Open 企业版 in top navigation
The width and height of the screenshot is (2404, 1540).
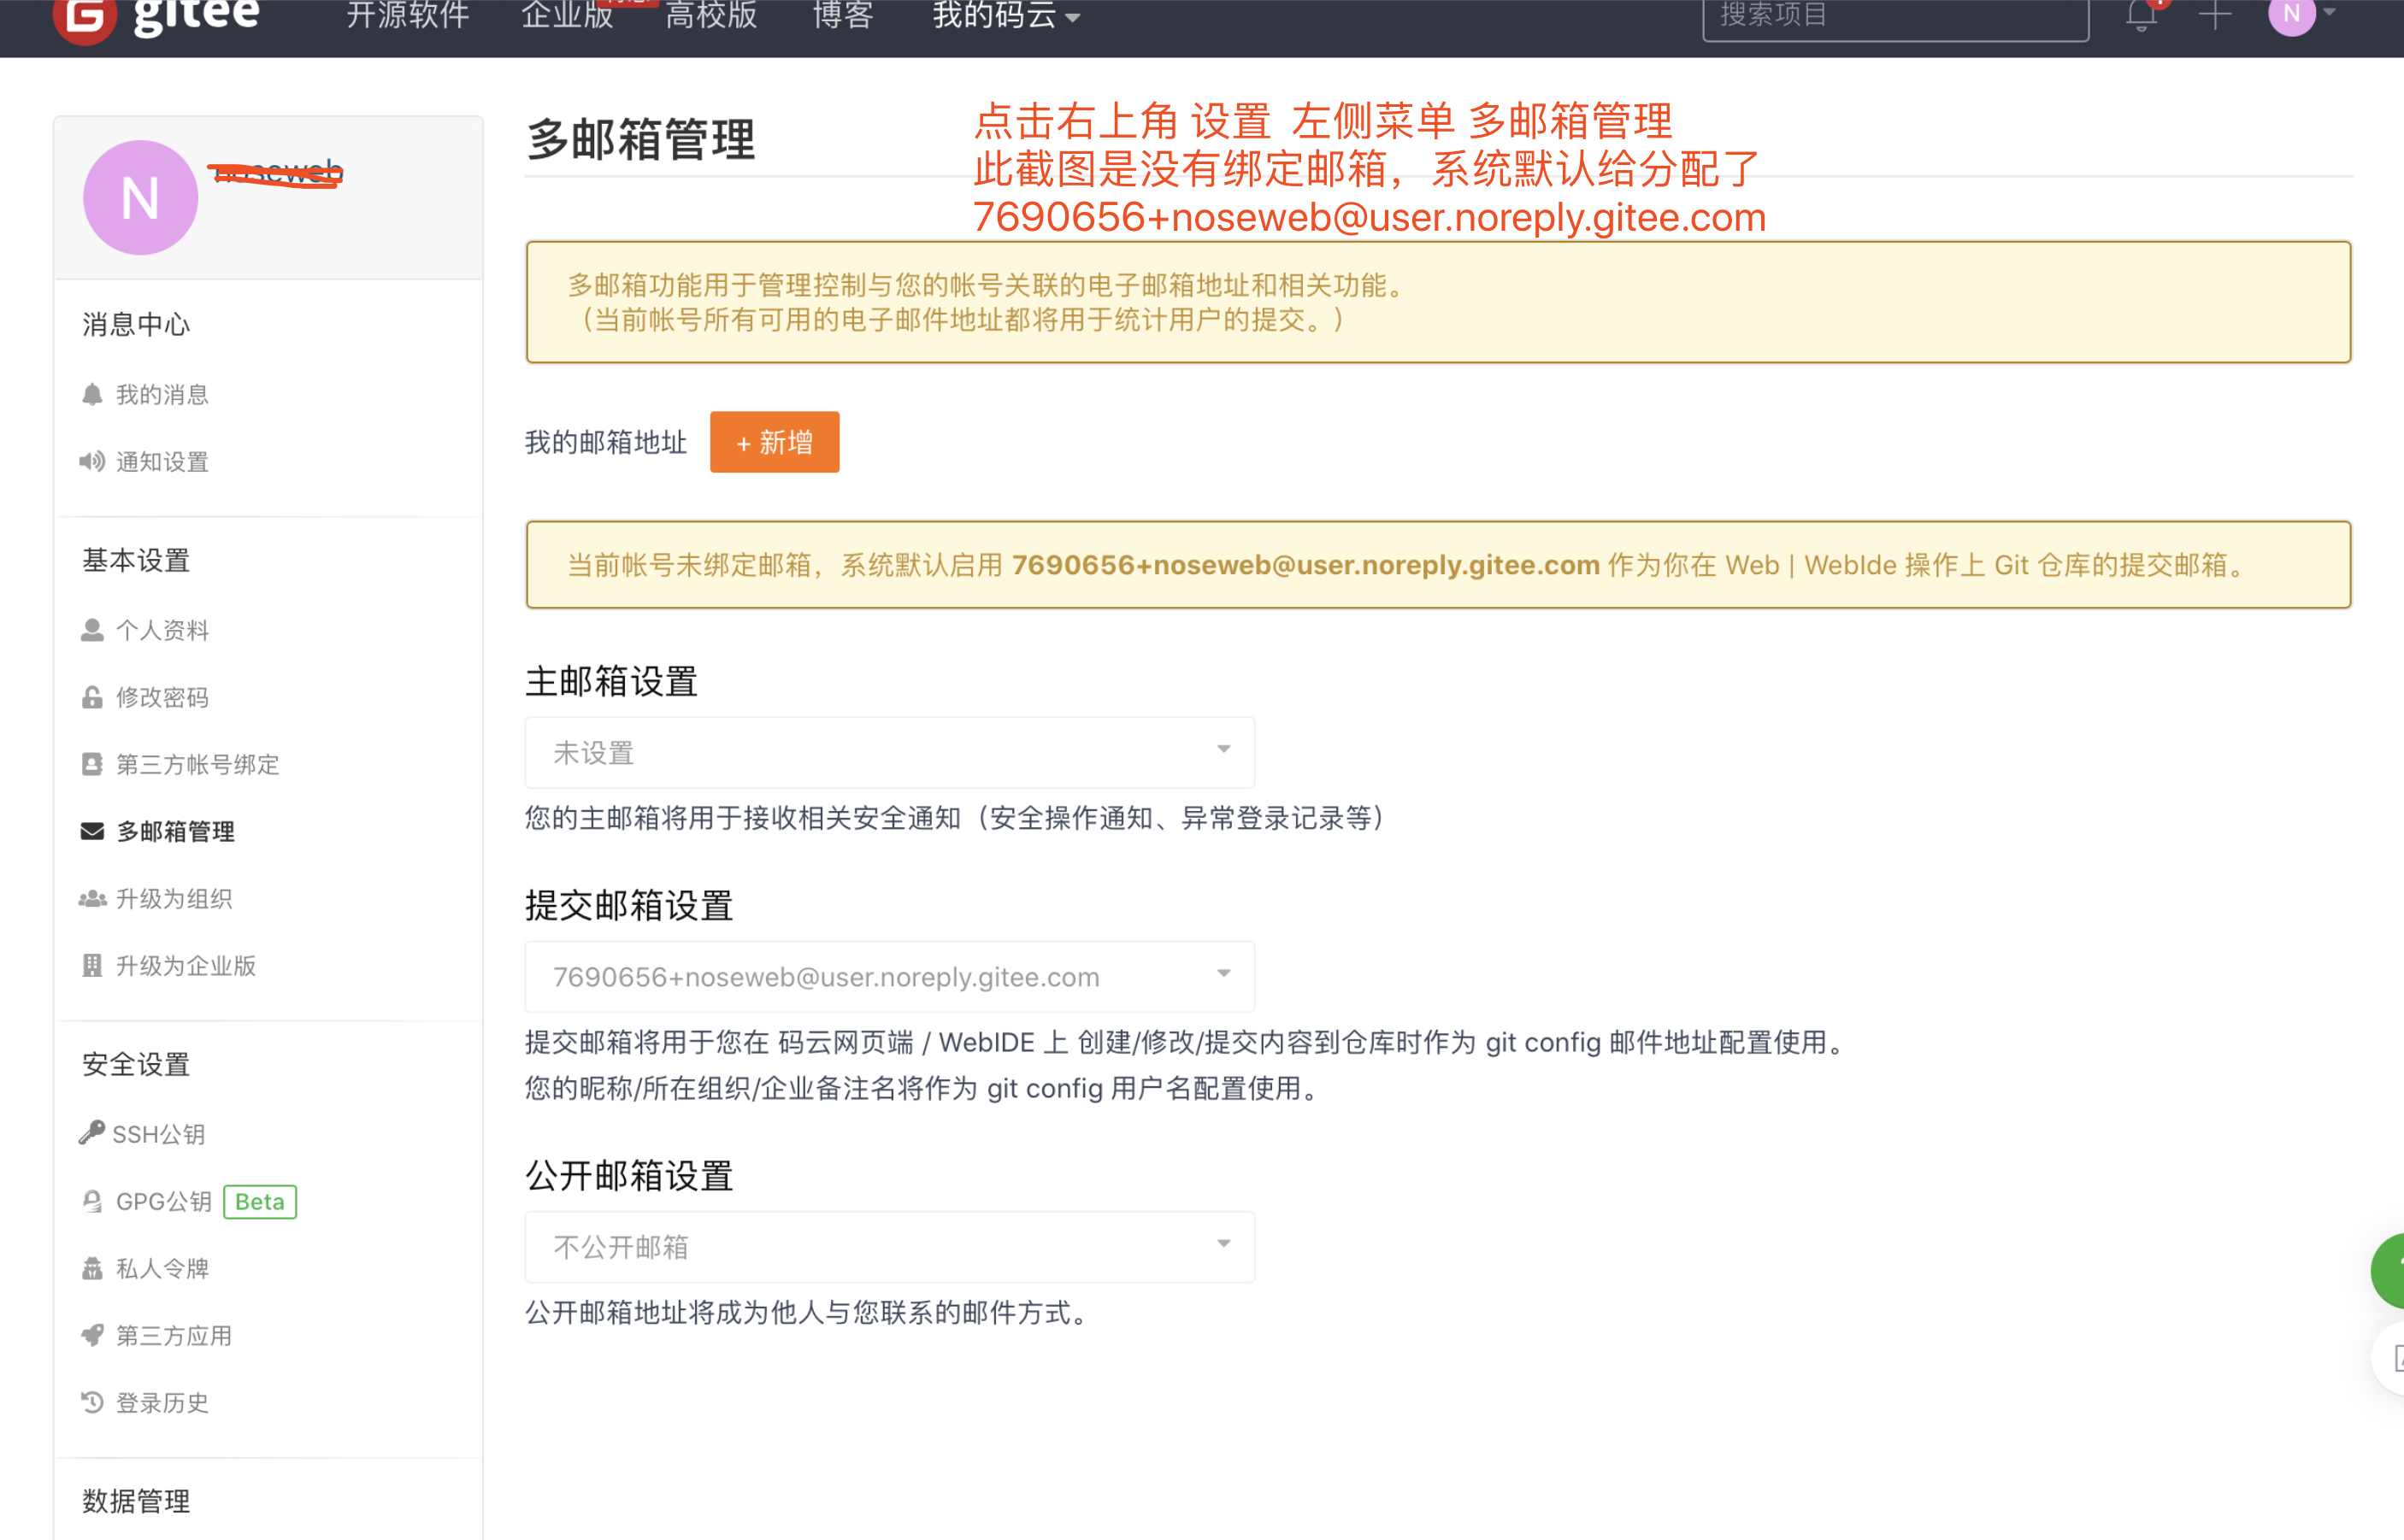pos(568,15)
